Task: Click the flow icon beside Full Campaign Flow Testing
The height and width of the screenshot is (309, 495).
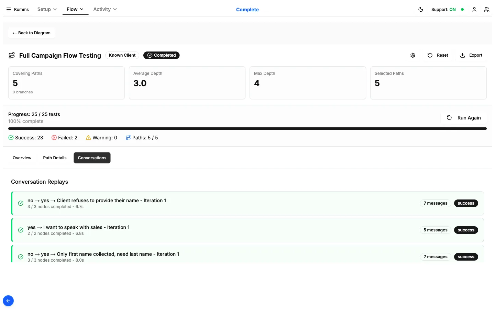Action: click(x=12, y=55)
